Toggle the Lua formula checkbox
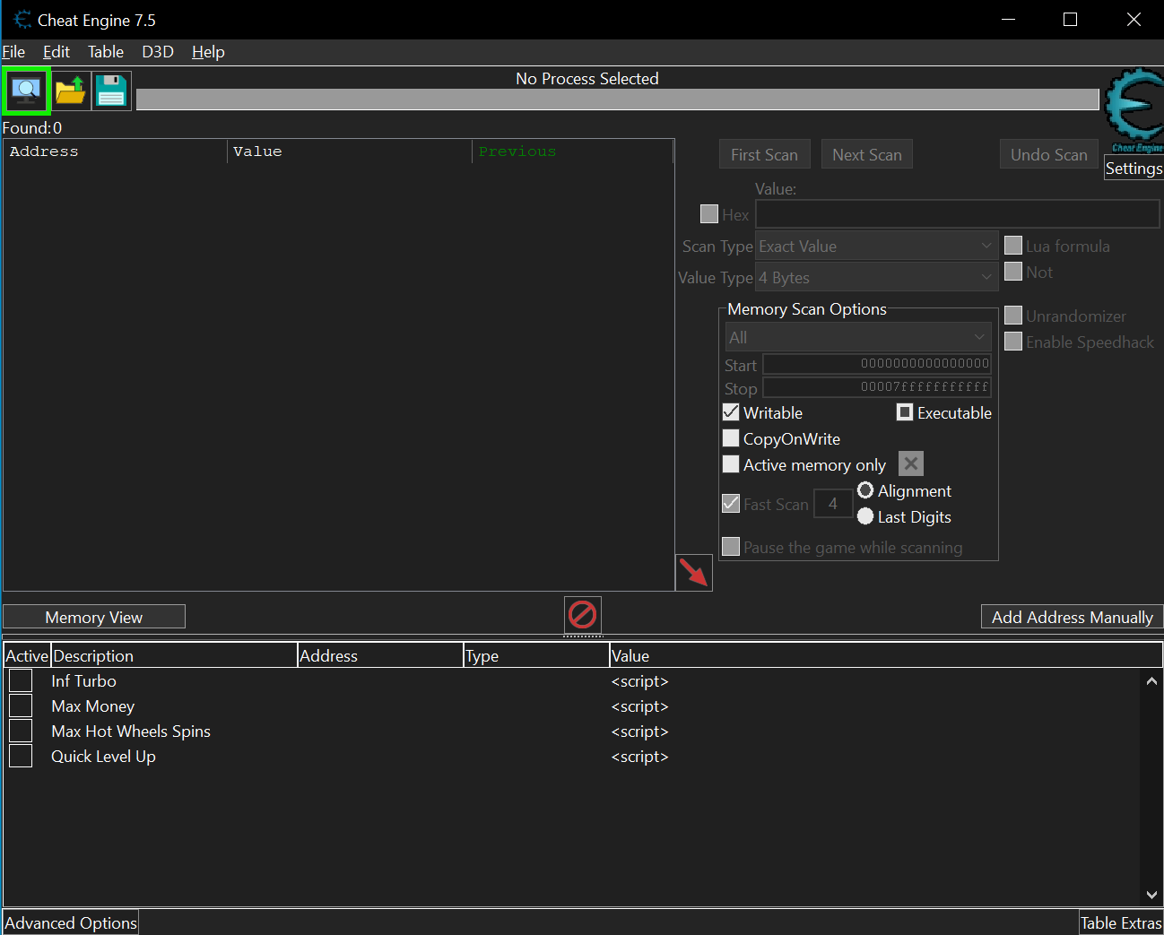Image resolution: width=1164 pixels, height=935 pixels. pos(1013,245)
